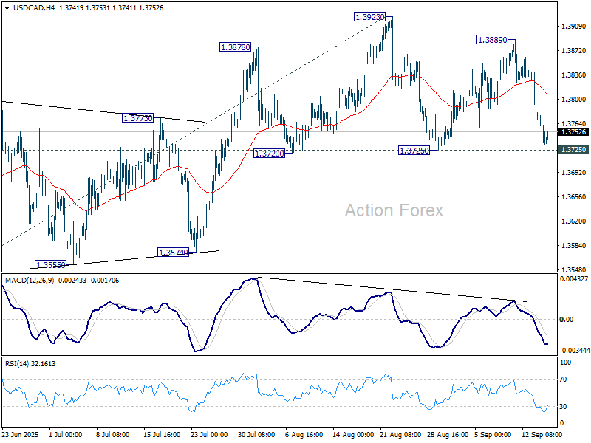Image resolution: width=591 pixels, height=443 pixels.
Task: Select the 1.37250 label on the chart
Action: 413,150
